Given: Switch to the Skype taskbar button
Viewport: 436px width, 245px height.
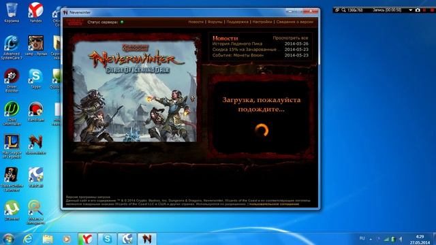Looking at the screenshot, I should (x=108, y=239).
